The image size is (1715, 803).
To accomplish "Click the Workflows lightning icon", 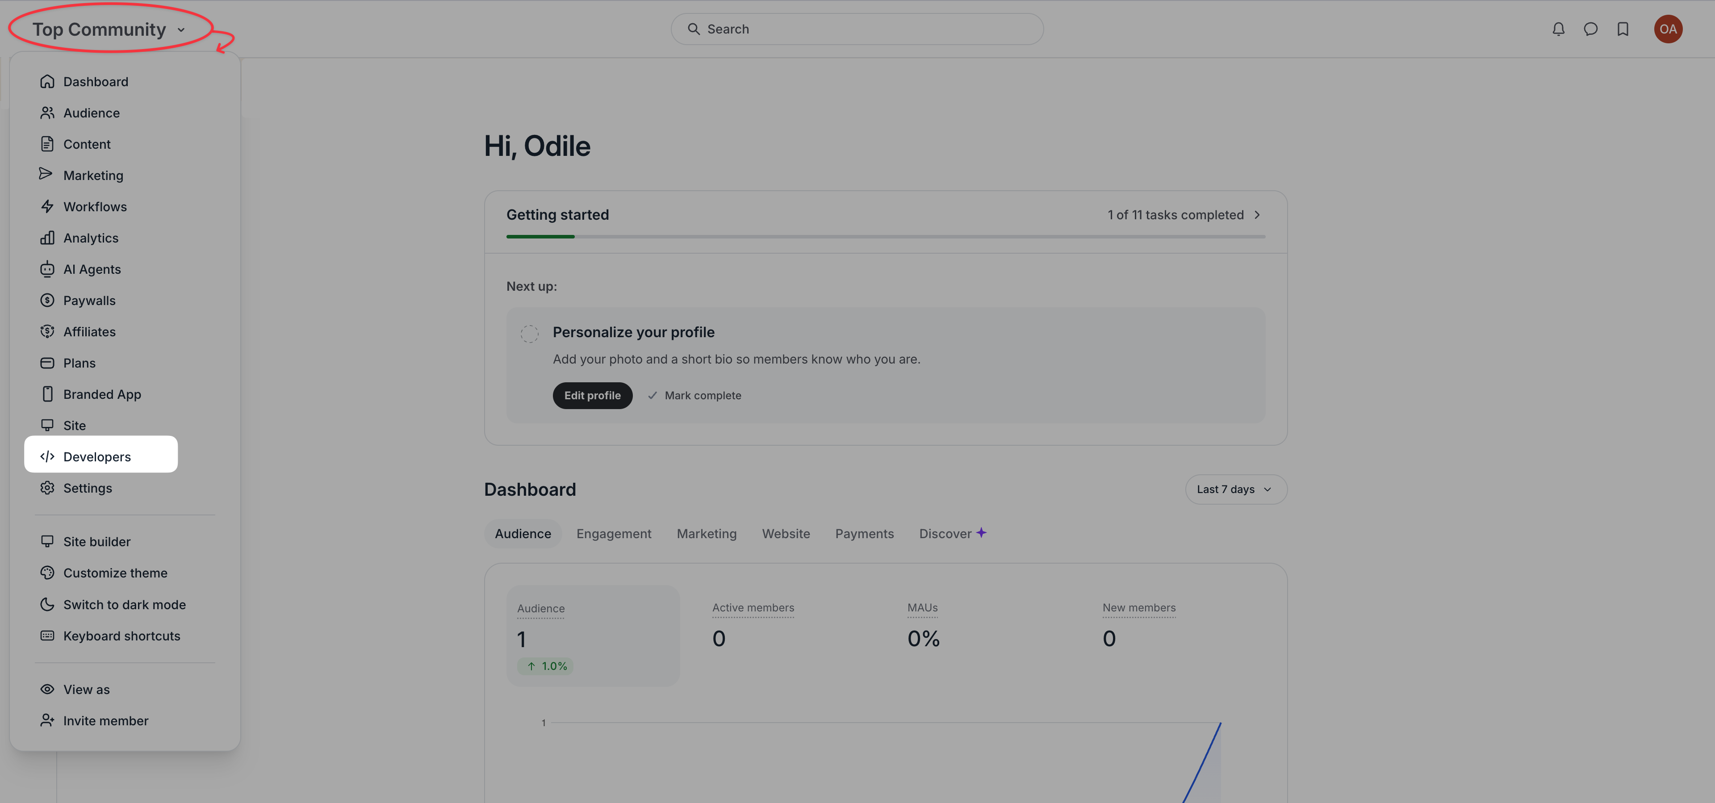I will click(x=47, y=206).
